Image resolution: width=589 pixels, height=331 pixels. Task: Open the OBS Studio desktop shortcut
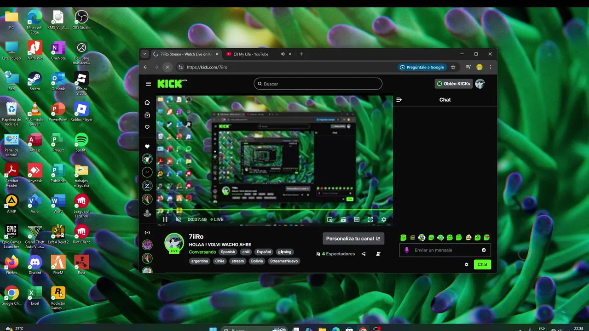click(x=81, y=20)
